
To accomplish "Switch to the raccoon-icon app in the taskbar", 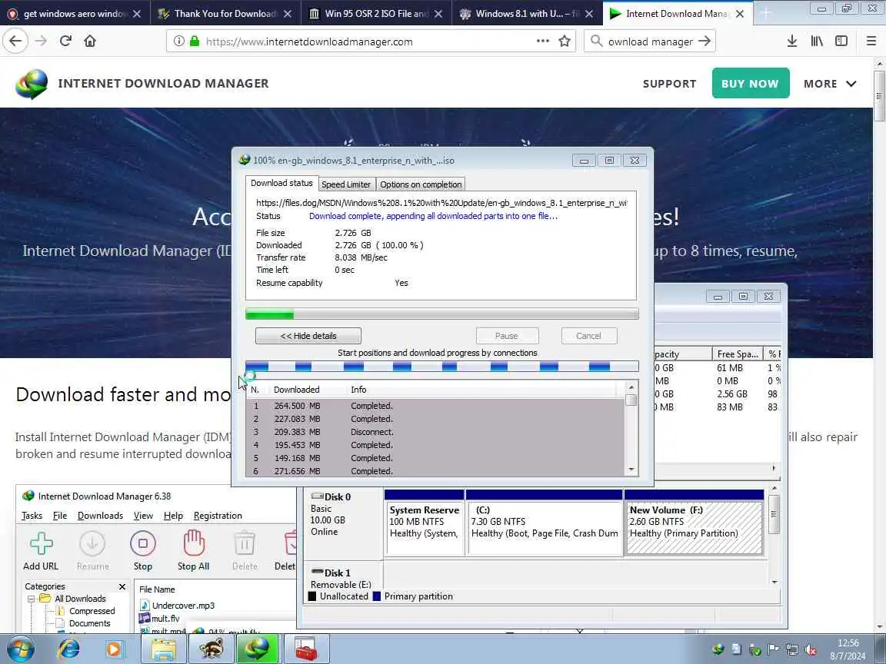I will [x=210, y=649].
